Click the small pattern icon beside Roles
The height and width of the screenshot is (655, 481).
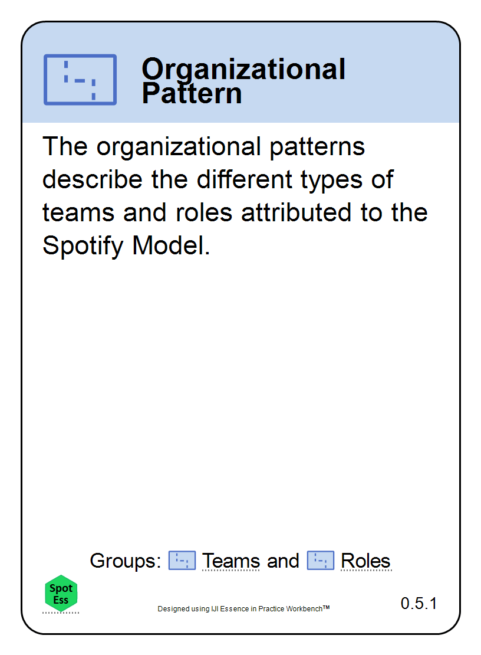pos(321,560)
